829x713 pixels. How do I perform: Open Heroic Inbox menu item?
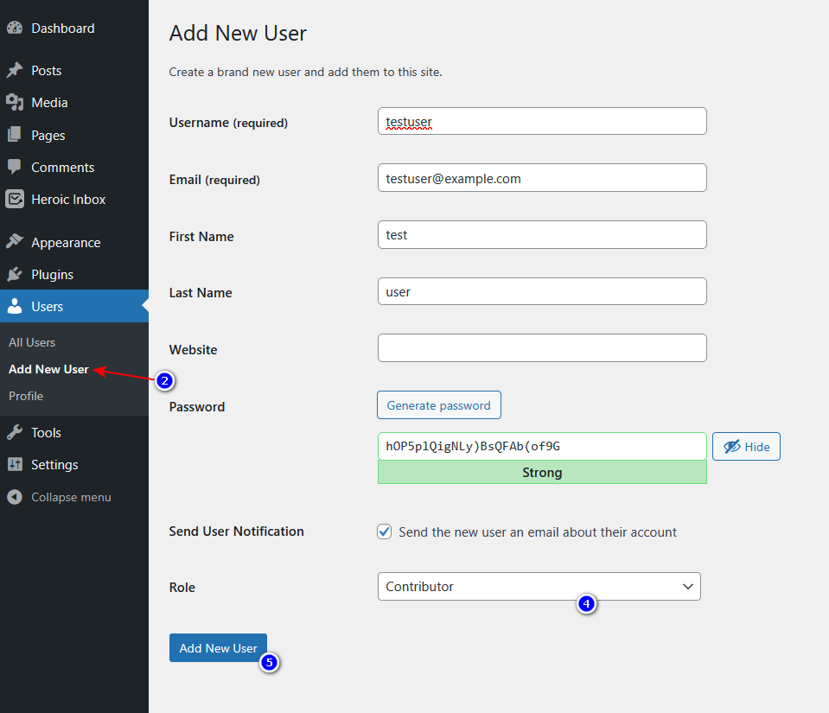coord(68,200)
